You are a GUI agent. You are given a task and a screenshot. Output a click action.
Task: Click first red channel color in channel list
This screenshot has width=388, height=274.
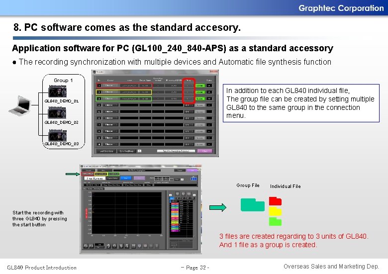pos(175,203)
